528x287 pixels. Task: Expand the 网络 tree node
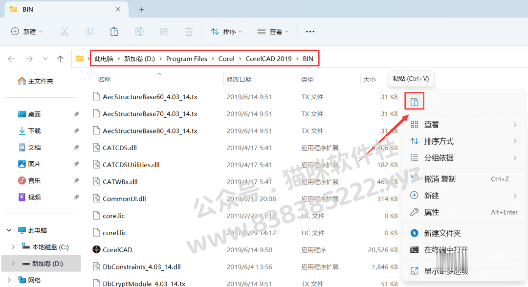click(x=9, y=280)
